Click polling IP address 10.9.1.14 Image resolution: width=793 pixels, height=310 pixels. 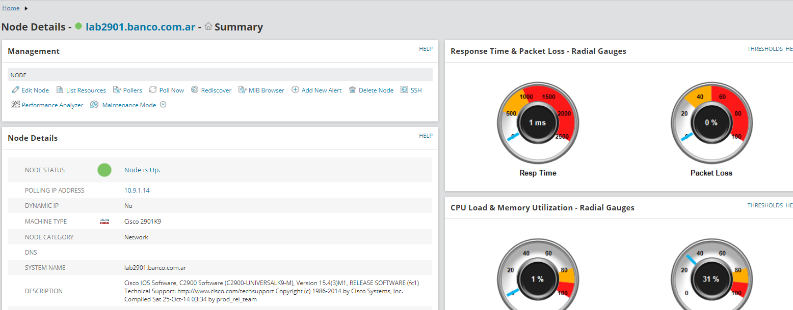(x=137, y=191)
